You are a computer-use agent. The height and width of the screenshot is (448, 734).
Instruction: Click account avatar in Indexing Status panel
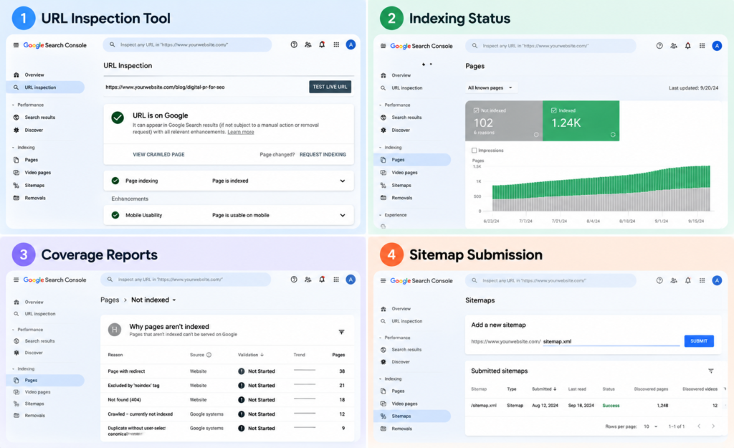717,45
